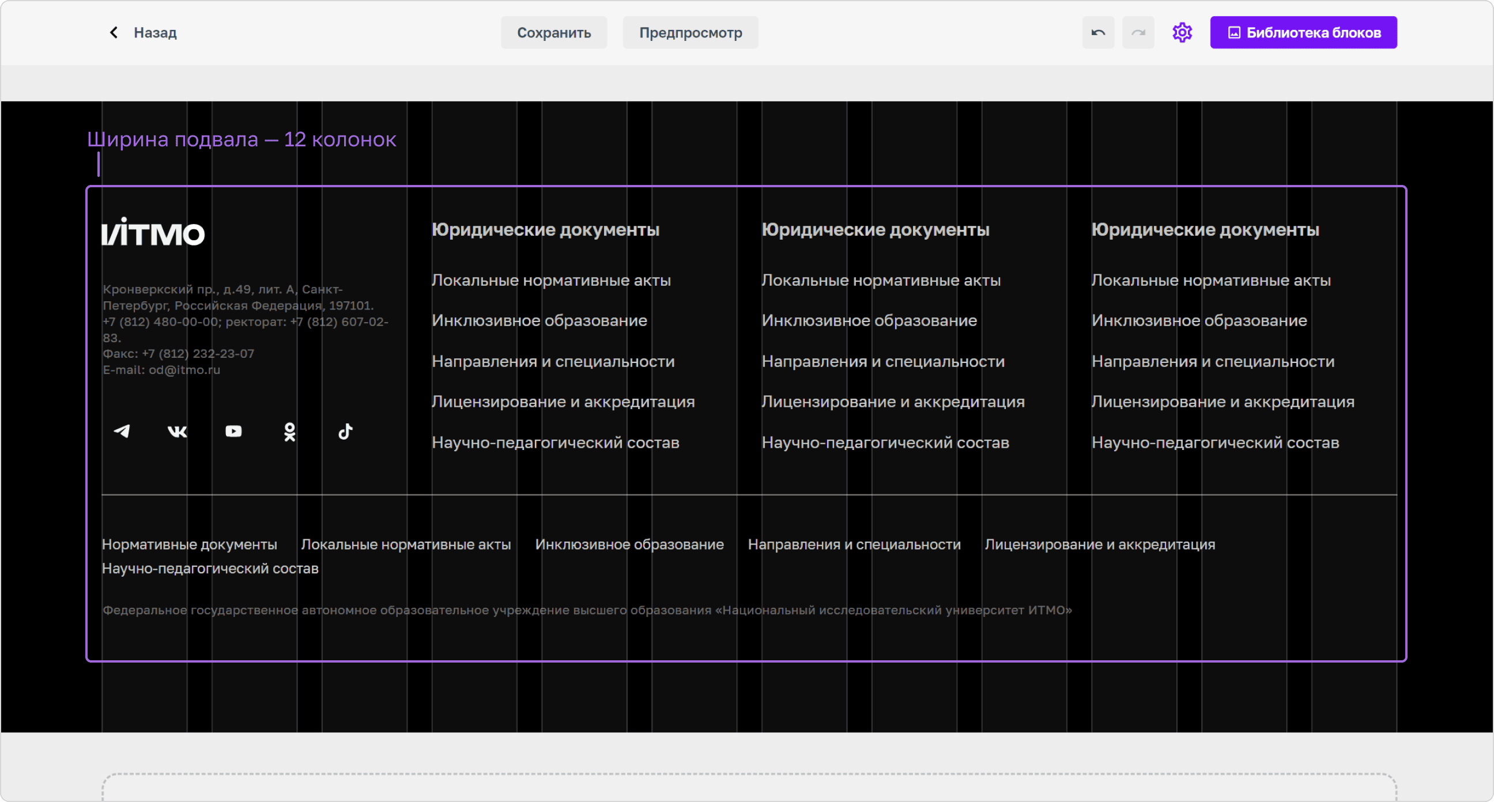
Task: Click the ITMO logo in the footer
Action: 153,232
